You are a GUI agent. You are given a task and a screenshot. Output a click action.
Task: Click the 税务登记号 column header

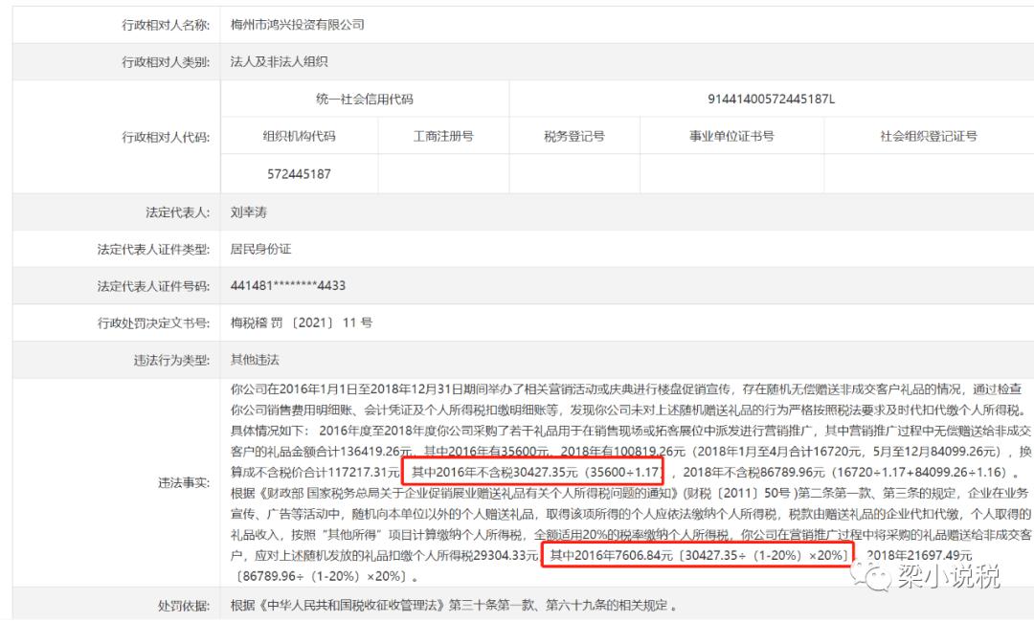click(574, 137)
